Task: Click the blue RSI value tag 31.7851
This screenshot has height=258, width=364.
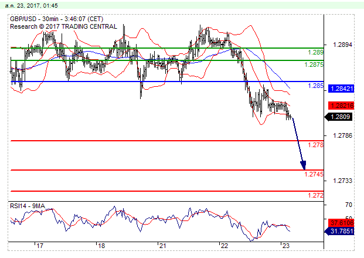Action: [x=339, y=231]
